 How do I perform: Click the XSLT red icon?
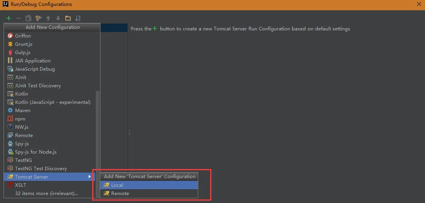point(10,185)
